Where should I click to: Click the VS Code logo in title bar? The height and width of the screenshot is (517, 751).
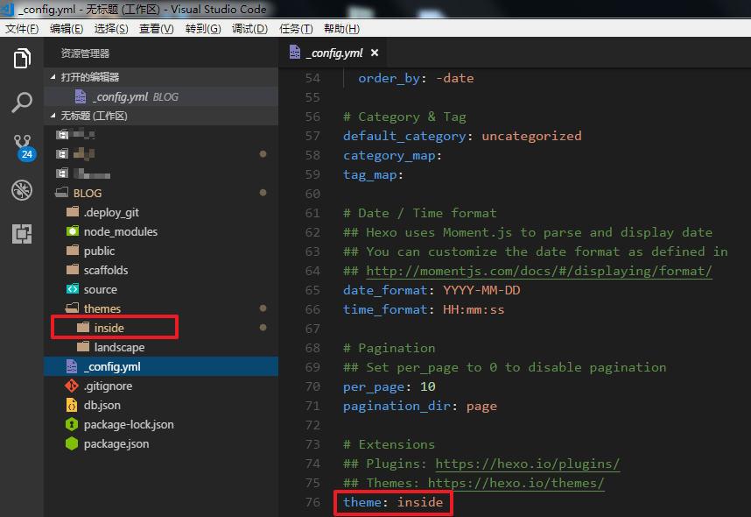(x=7, y=9)
